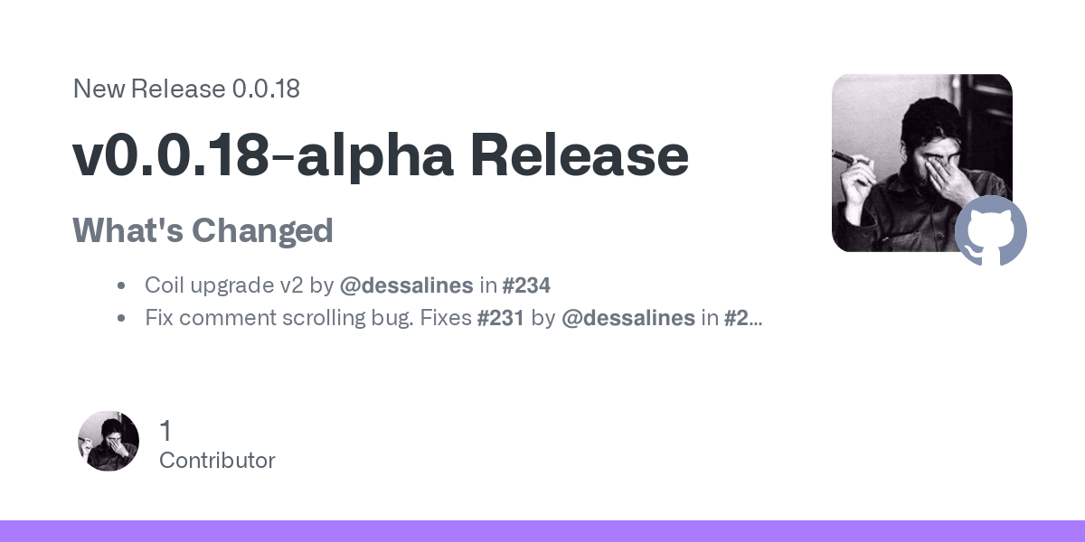Select the first bullet point marker

[x=120, y=286]
